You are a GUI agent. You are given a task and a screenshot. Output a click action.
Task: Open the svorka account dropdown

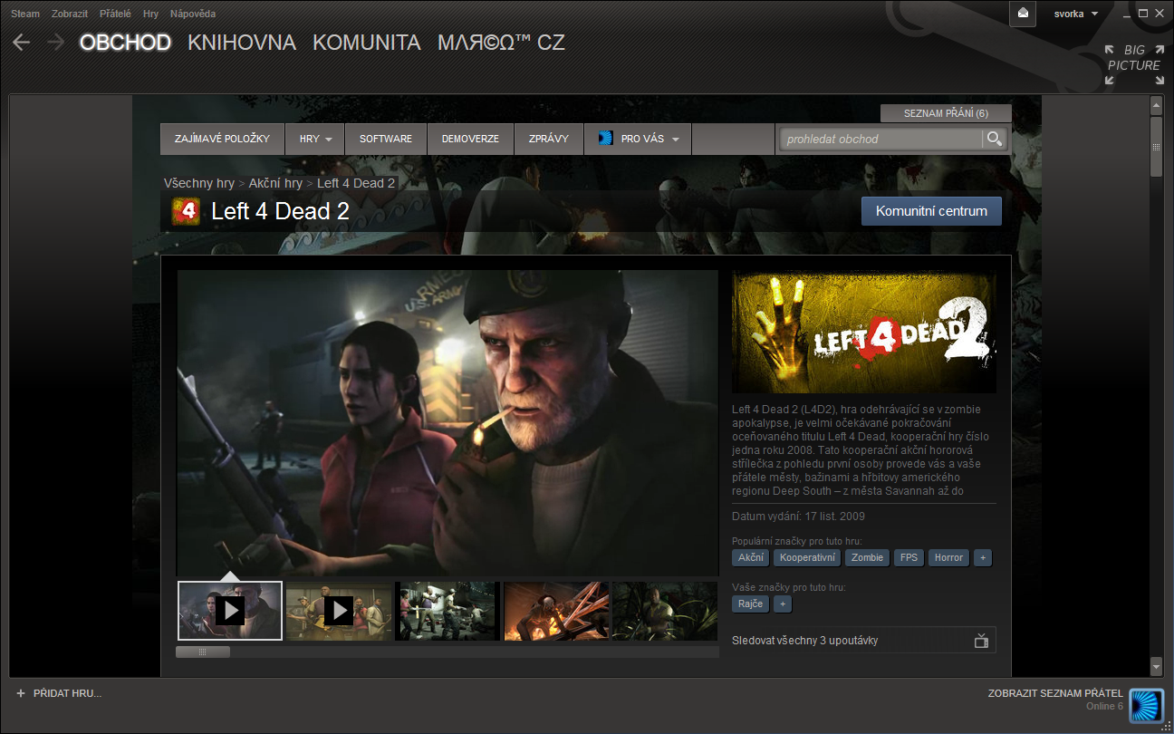(1075, 14)
